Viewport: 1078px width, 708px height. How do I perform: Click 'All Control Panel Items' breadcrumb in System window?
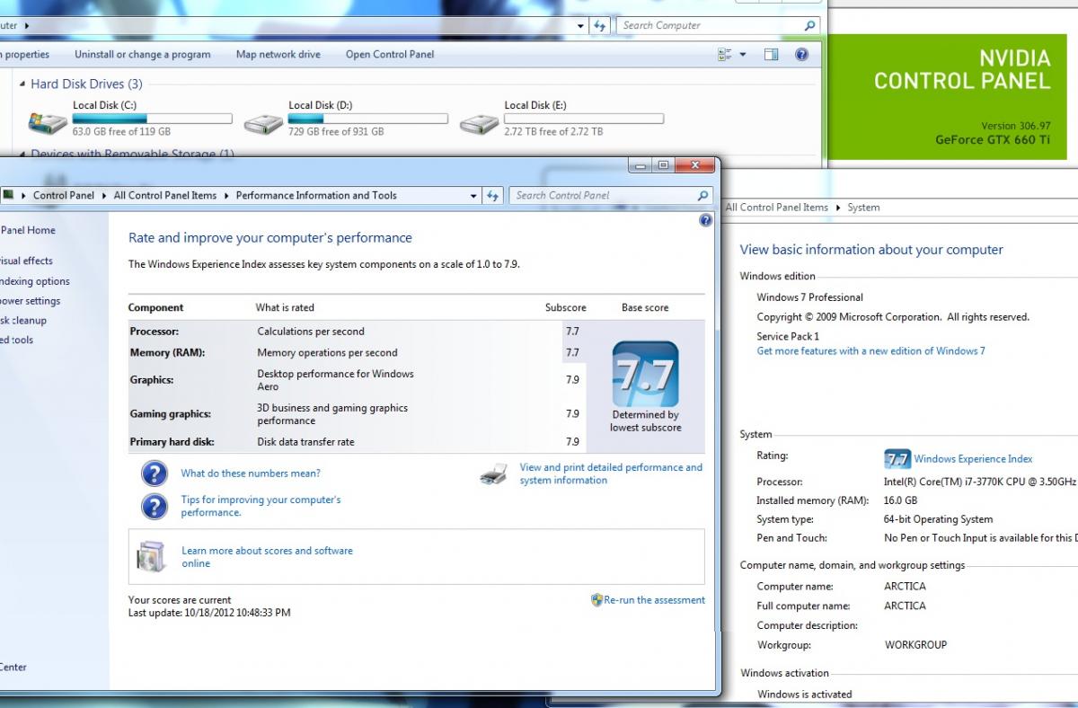tap(776, 208)
